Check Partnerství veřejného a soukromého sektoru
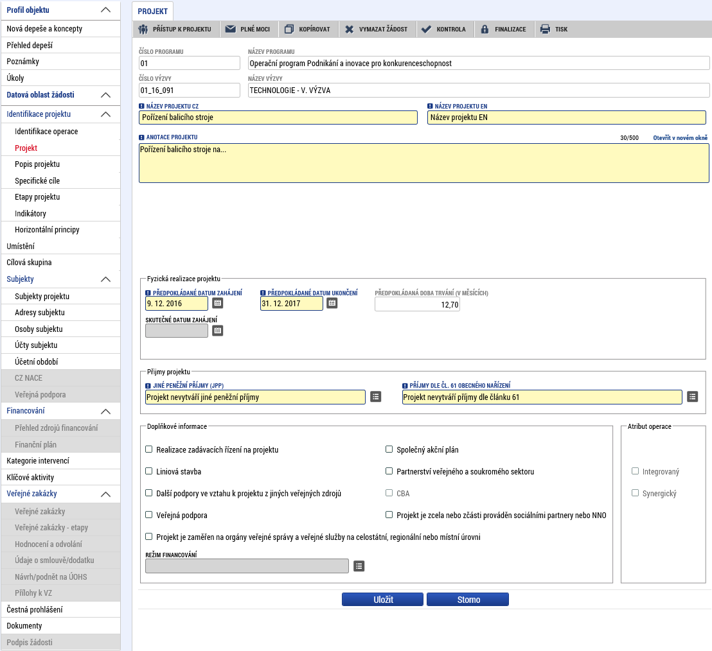Image resolution: width=712 pixels, height=651 pixels. pyautogui.click(x=389, y=471)
